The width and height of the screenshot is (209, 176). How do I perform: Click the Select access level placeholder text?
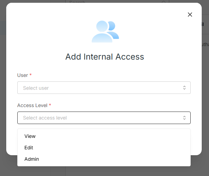(45, 118)
